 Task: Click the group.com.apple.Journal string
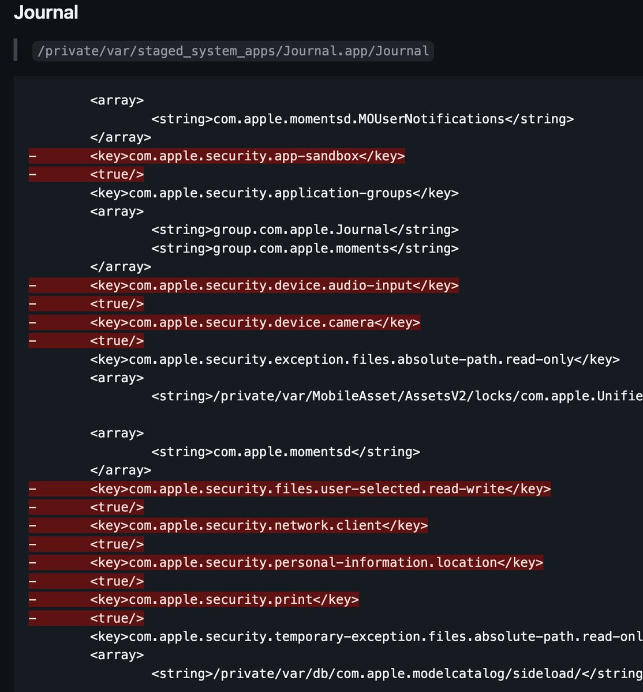click(x=305, y=230)
